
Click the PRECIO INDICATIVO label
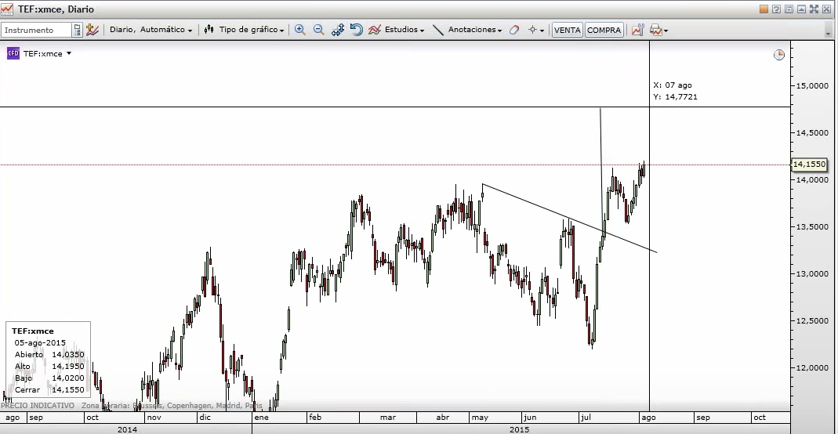(x=38, y=406)
